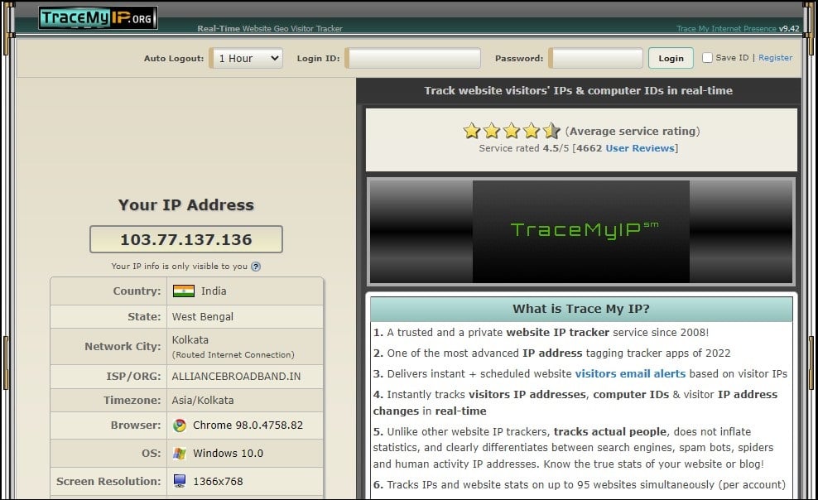
Task: Click list item 4 about tracking visitors
Action: coord(575,402)
